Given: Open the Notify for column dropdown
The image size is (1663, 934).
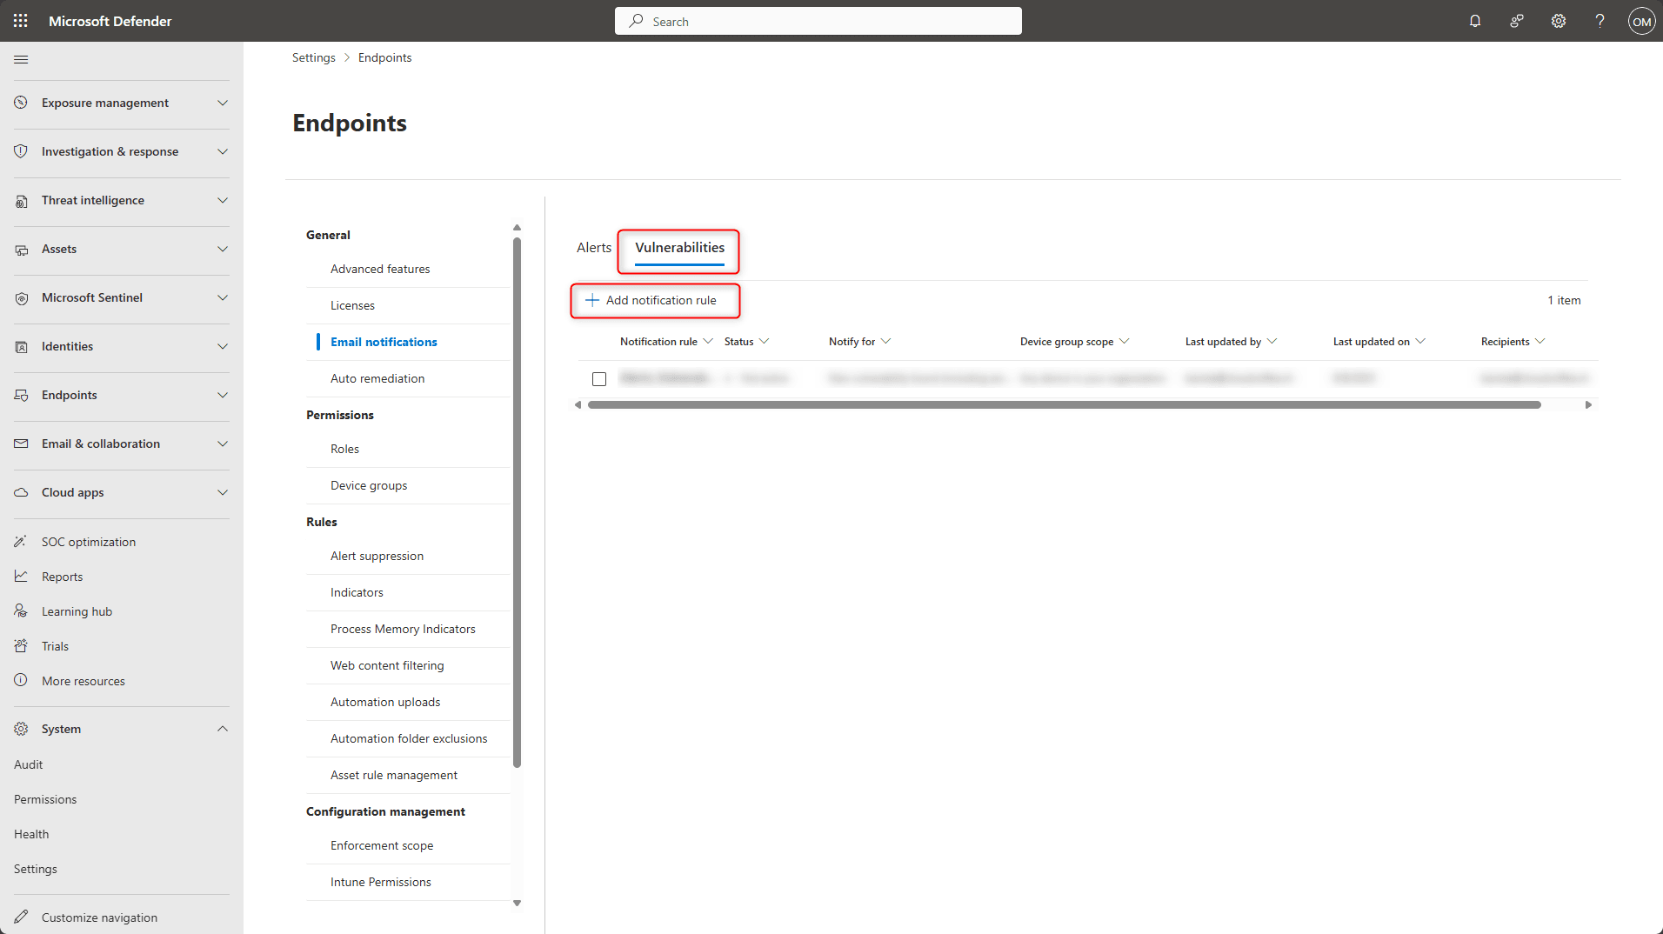Looking at the screenshot, I should pyautogui.click(x=885, y=342).
